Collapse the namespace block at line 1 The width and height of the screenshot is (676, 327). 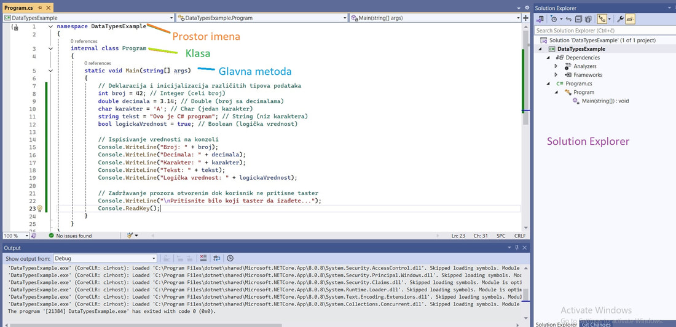pyautogui.click(x=51, y=26)
